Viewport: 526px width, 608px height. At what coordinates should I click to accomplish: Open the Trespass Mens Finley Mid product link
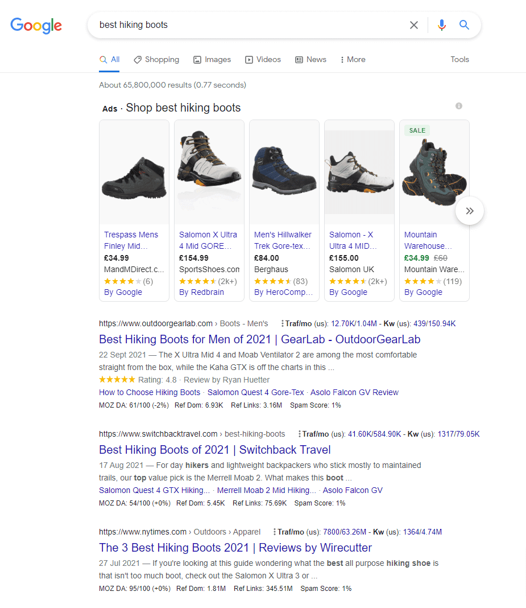(131, 240)
